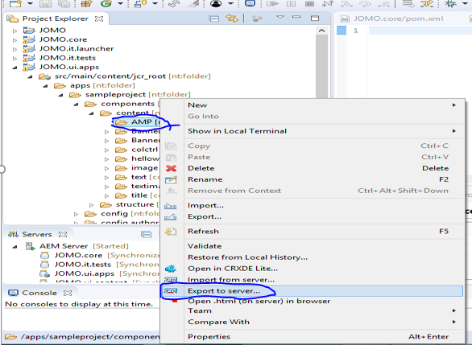Viewport: 472px width, 345px height.
Task: Toggle Link with Editor in Project Explorer
Action: [x=232, y=18]
